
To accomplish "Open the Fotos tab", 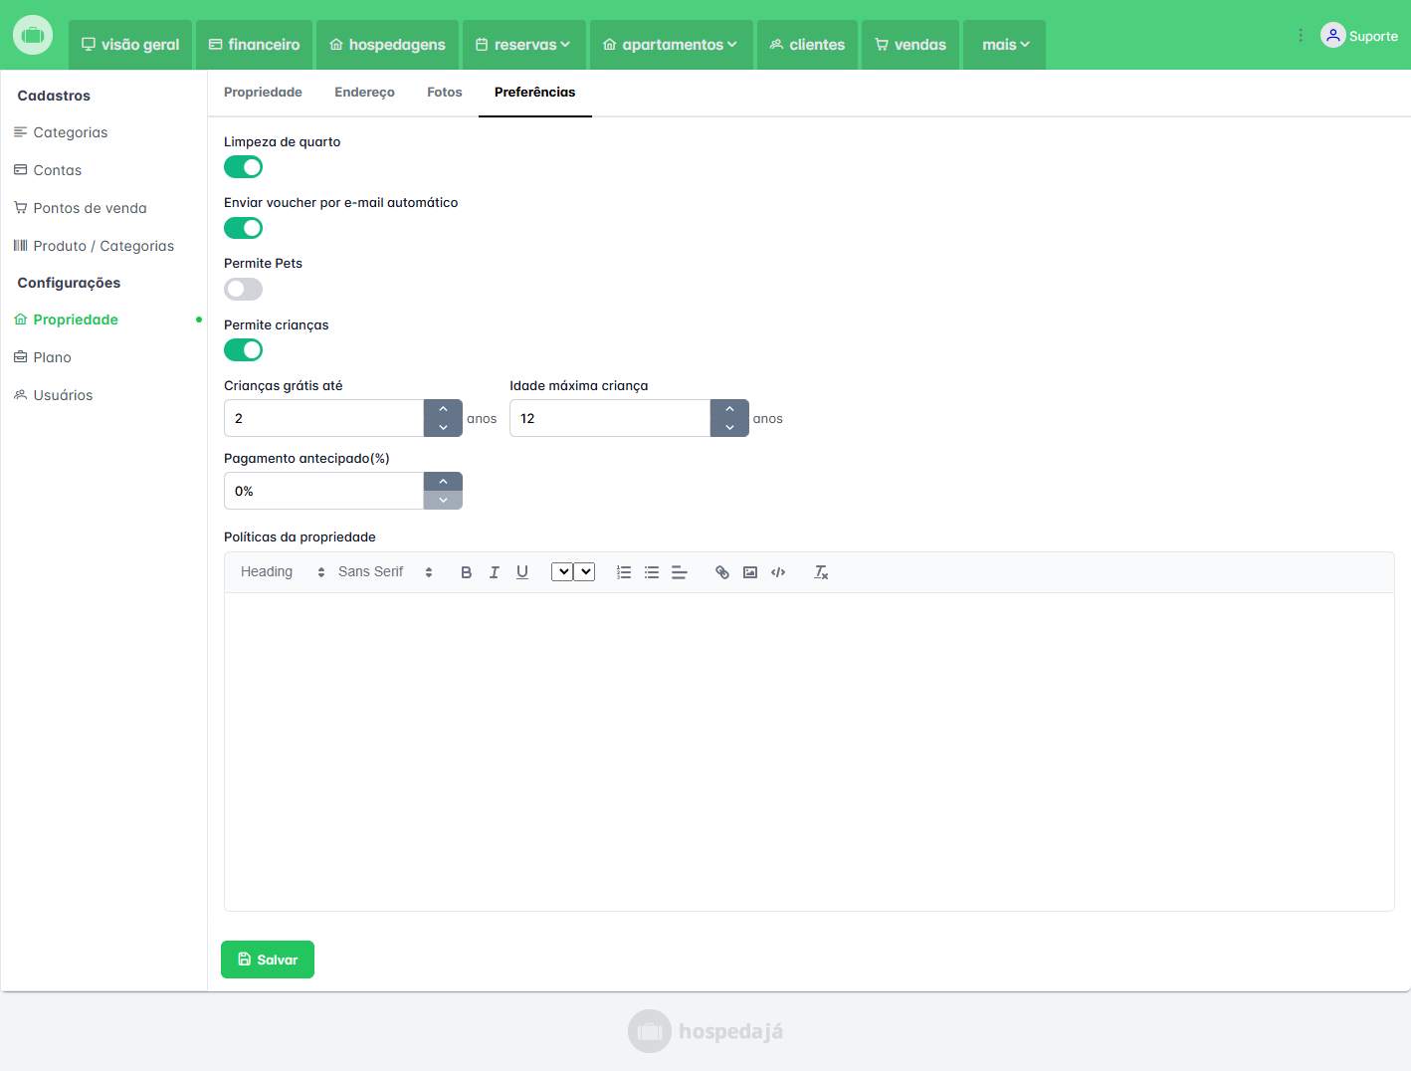I will (444, 93).
